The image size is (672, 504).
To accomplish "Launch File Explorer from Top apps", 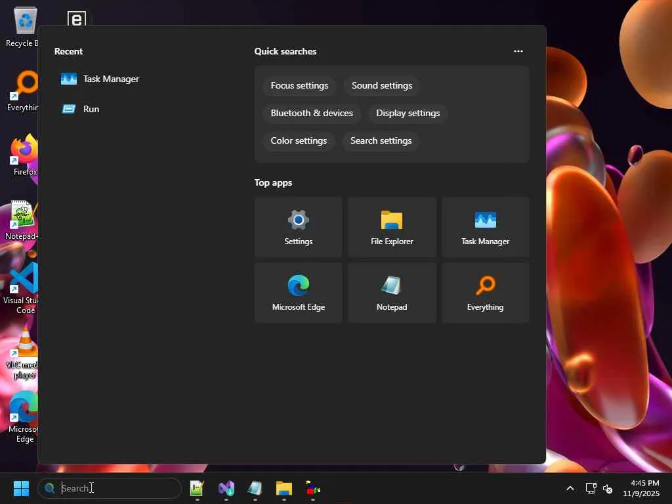I will [392, 227].
